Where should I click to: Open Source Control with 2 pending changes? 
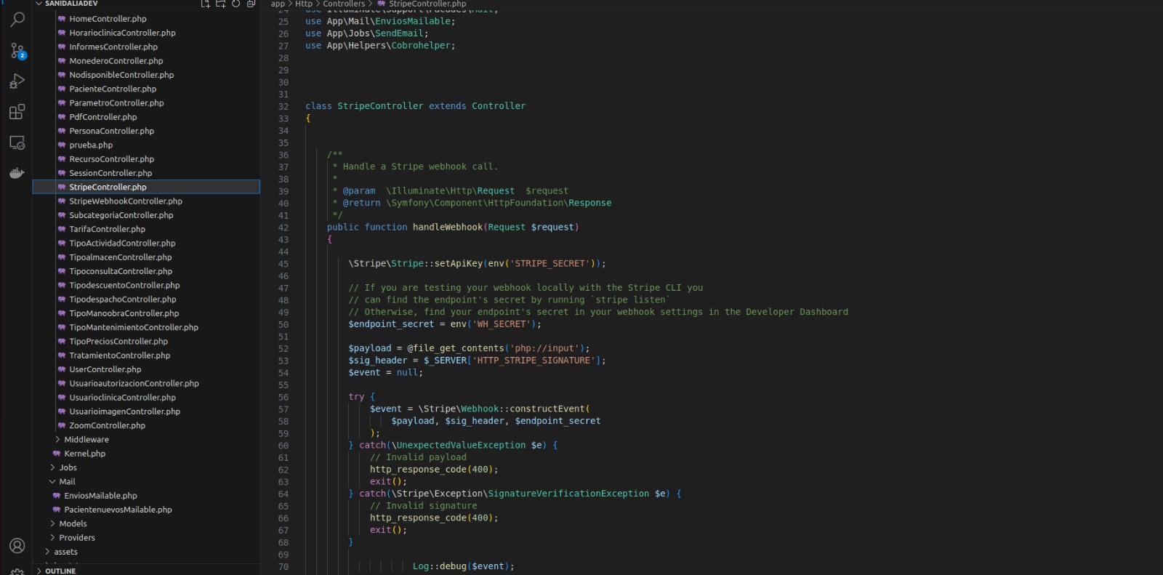[17, 50]
